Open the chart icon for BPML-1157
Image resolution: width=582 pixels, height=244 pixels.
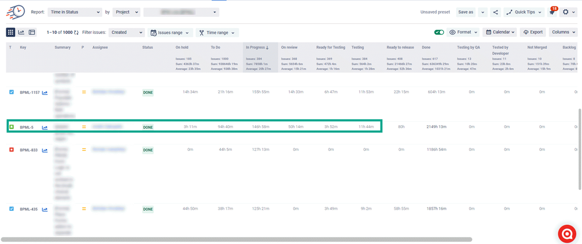coord(45,93)
